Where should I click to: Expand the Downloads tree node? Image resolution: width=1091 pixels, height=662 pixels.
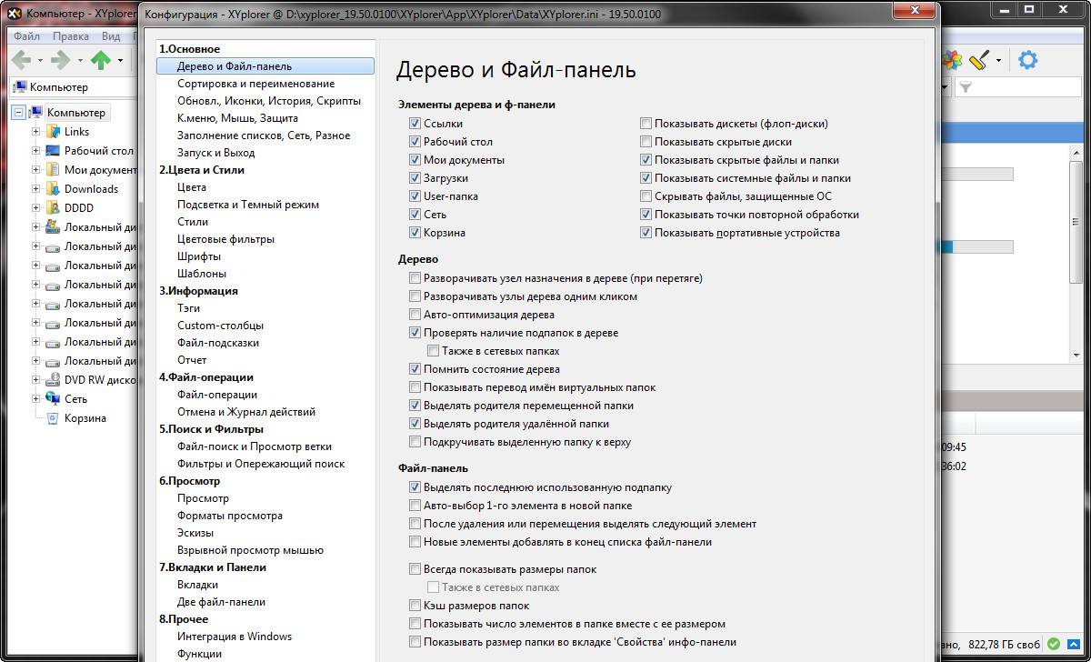pos(36,189)
